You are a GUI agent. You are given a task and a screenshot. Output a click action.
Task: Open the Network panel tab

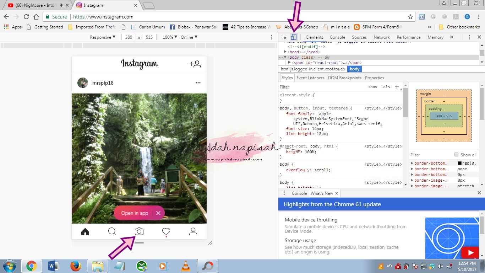coord(382,37)
